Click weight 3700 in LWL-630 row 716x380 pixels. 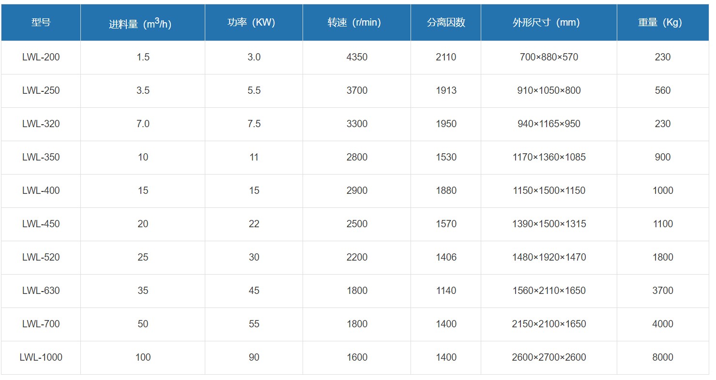point(663,291)
